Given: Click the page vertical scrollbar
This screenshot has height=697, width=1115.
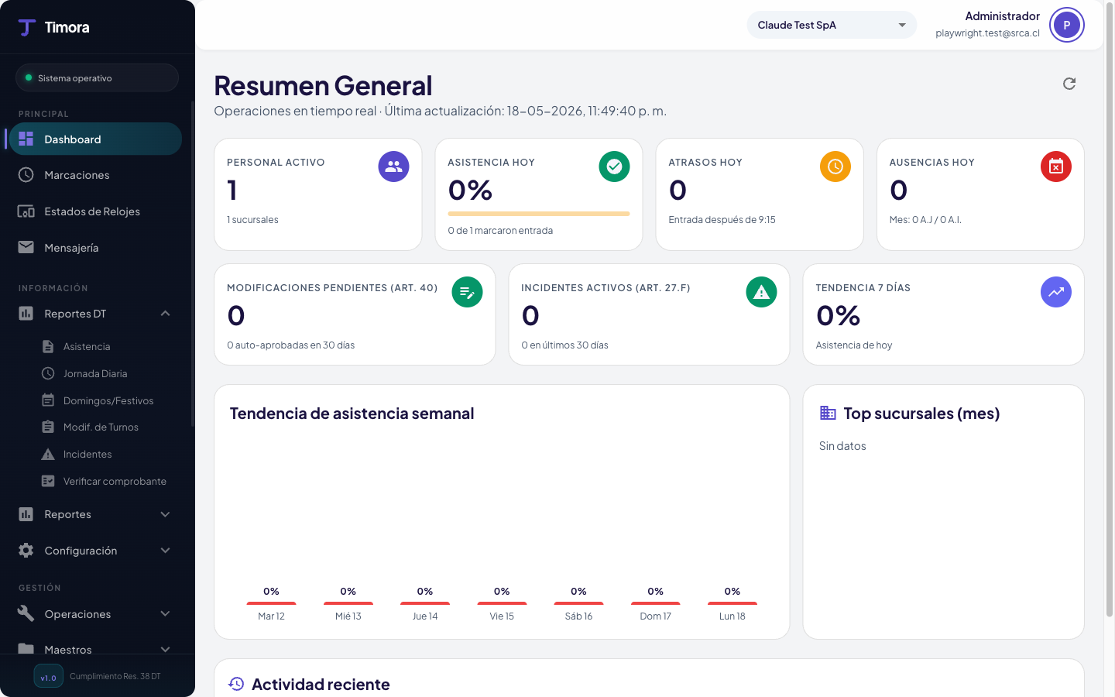Looking at the screenshot, I should [x=1110, y=310].
